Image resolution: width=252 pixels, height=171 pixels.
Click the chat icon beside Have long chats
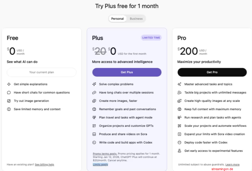point(94,92)
